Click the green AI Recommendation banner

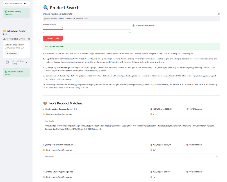131,46
